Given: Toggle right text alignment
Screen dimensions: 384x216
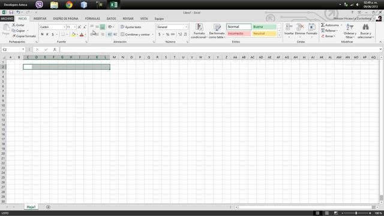Looking at the screenshot, I should click(103, 35).
